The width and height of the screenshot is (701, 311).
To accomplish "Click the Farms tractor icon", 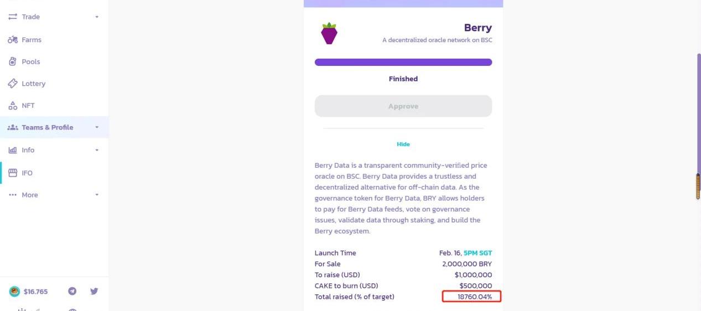I will point(13,40).
